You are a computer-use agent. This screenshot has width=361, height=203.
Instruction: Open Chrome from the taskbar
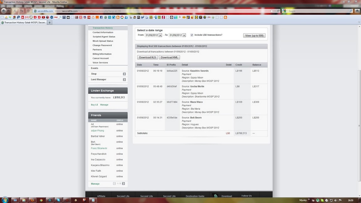pyautogui.click(x=41, y=200)
